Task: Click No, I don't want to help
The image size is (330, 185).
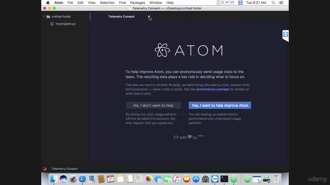Action: coord(153,105)
